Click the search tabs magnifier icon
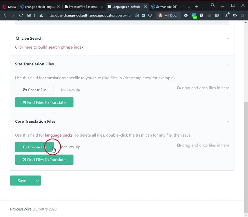Viewport: 248px width, 217px height. point(213,5)
